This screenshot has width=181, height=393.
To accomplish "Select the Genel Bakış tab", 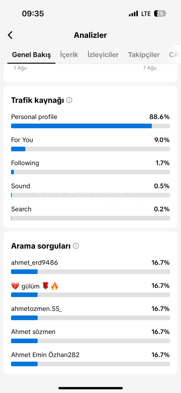I will 32,55.
